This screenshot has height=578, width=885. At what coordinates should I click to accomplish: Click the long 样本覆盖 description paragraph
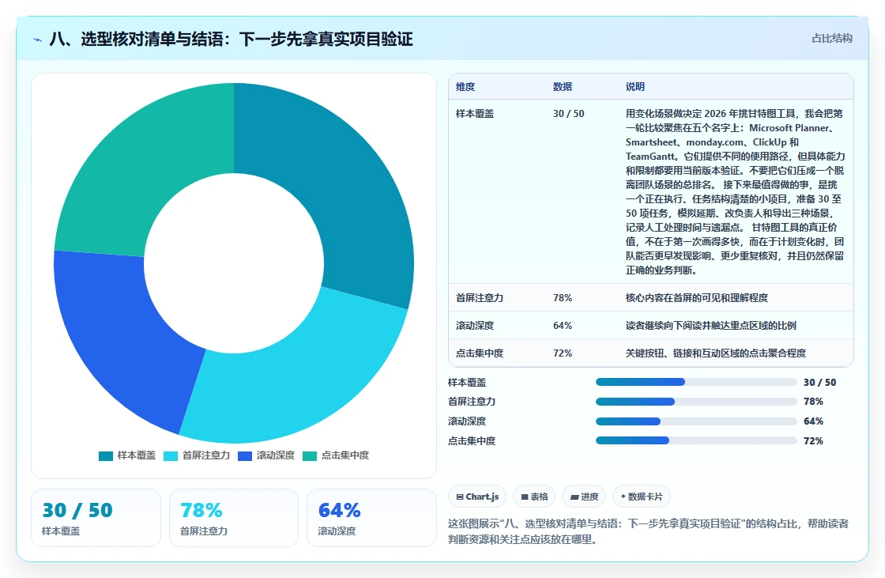pyautogui.click(x=735, y=191)
